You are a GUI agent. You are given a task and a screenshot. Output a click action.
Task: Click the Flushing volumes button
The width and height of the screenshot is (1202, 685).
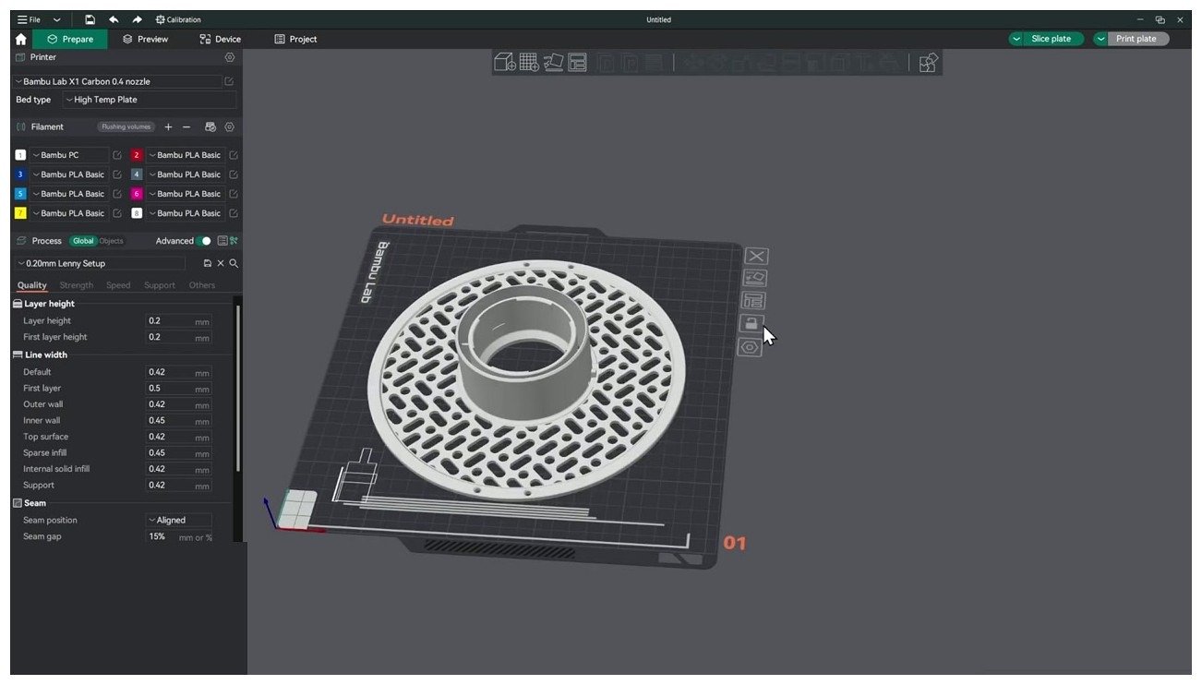pyautogui.click(x=126, y=127)
